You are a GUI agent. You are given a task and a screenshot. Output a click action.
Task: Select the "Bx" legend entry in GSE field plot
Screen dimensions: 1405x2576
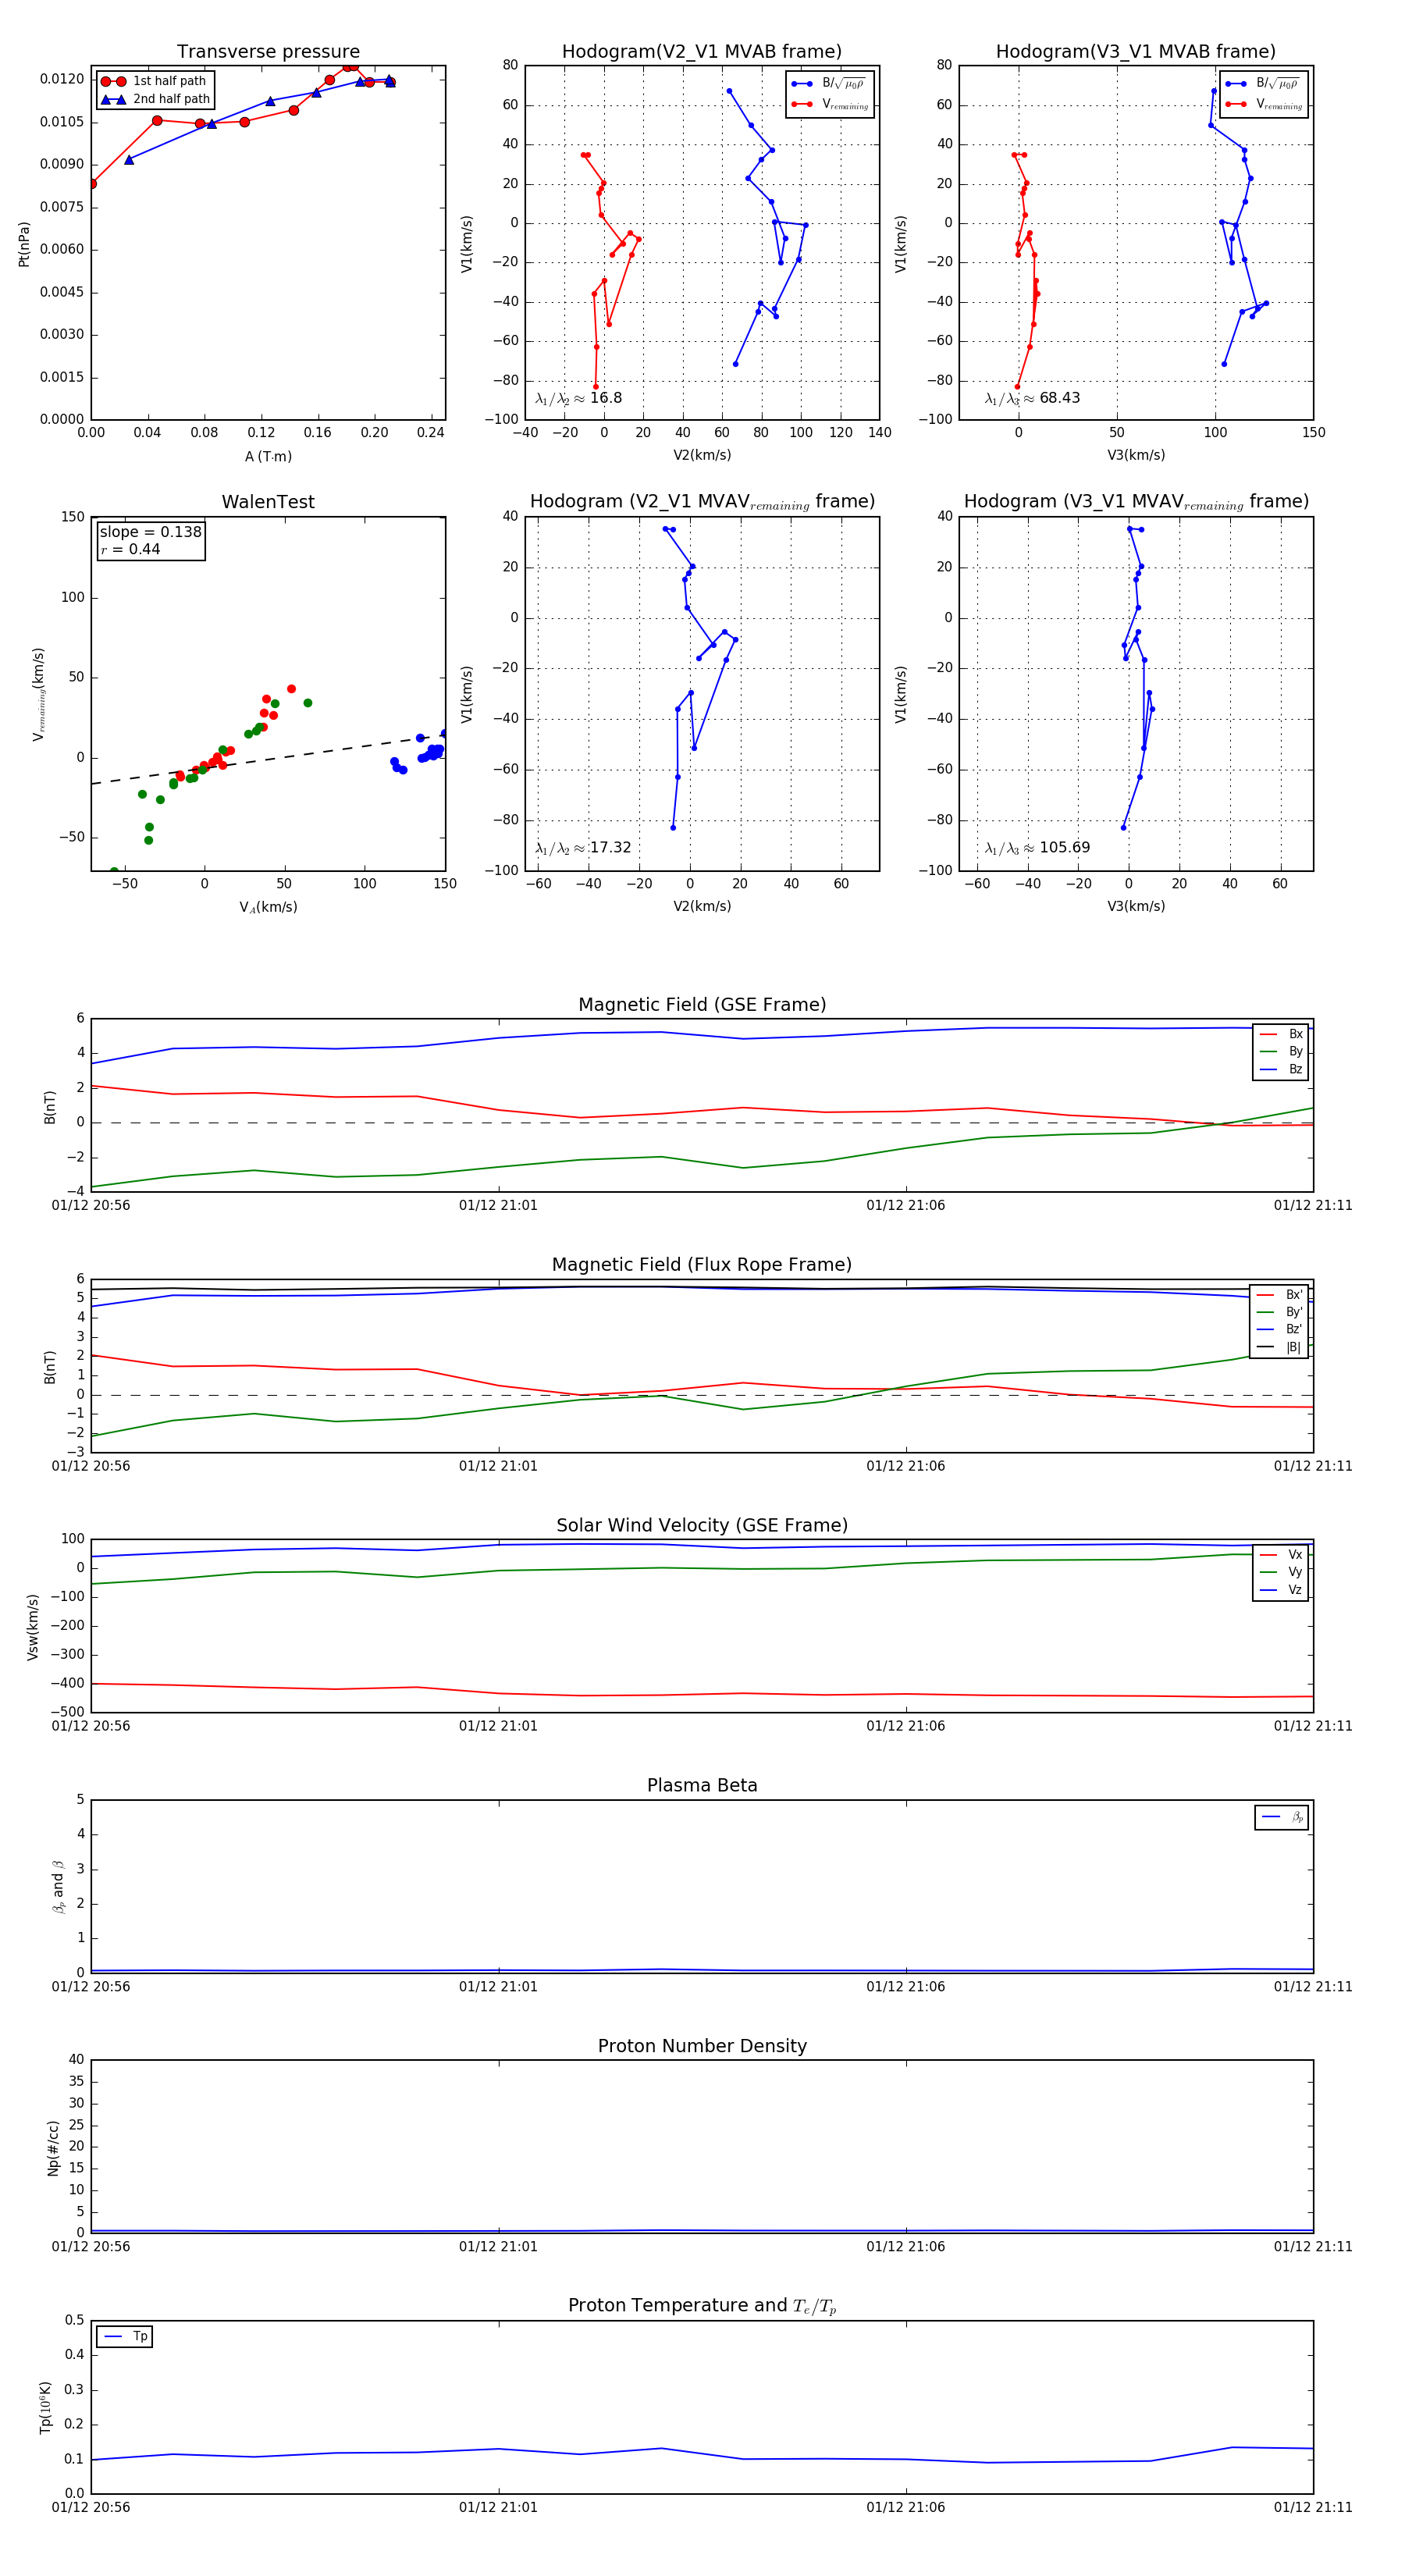(1281, 1034)
